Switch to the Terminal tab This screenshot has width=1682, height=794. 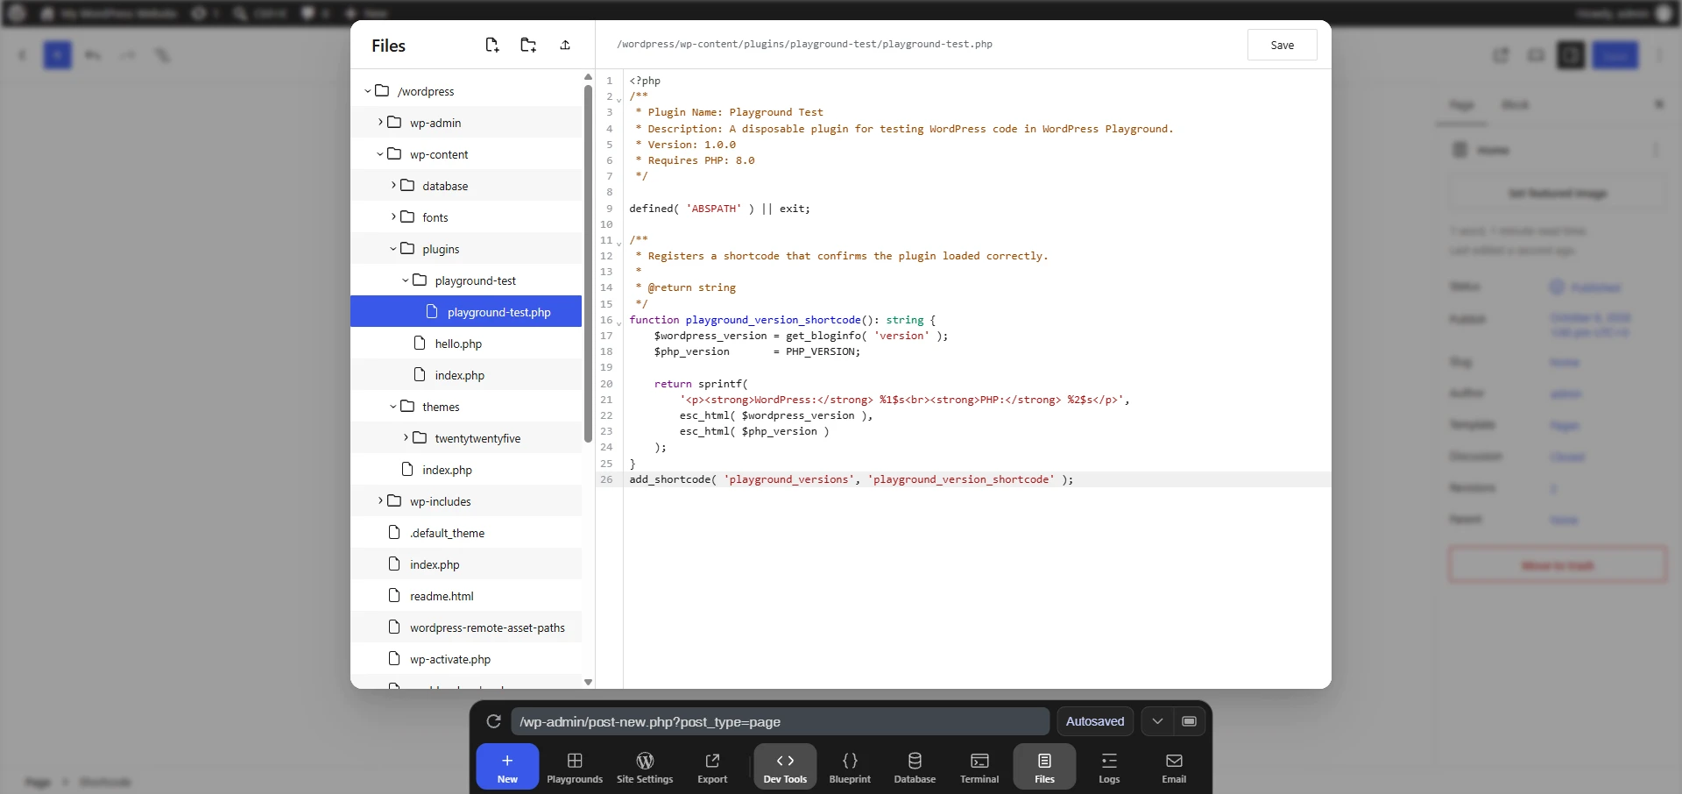coord(979,767)
